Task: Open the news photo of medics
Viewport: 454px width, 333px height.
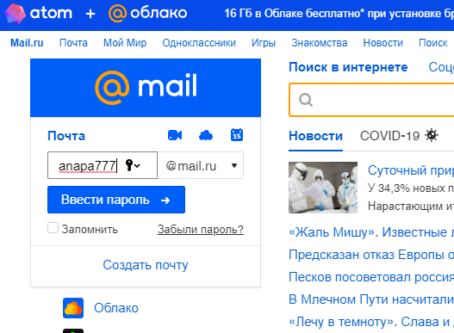Action: coord(323,188)
